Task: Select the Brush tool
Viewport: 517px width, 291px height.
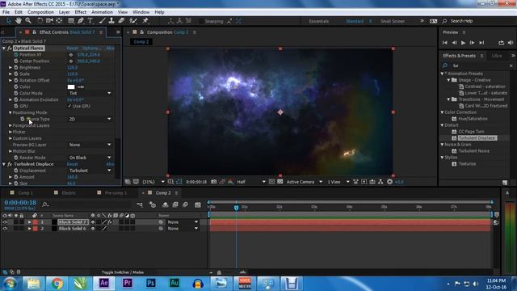Action: (103, 21)
